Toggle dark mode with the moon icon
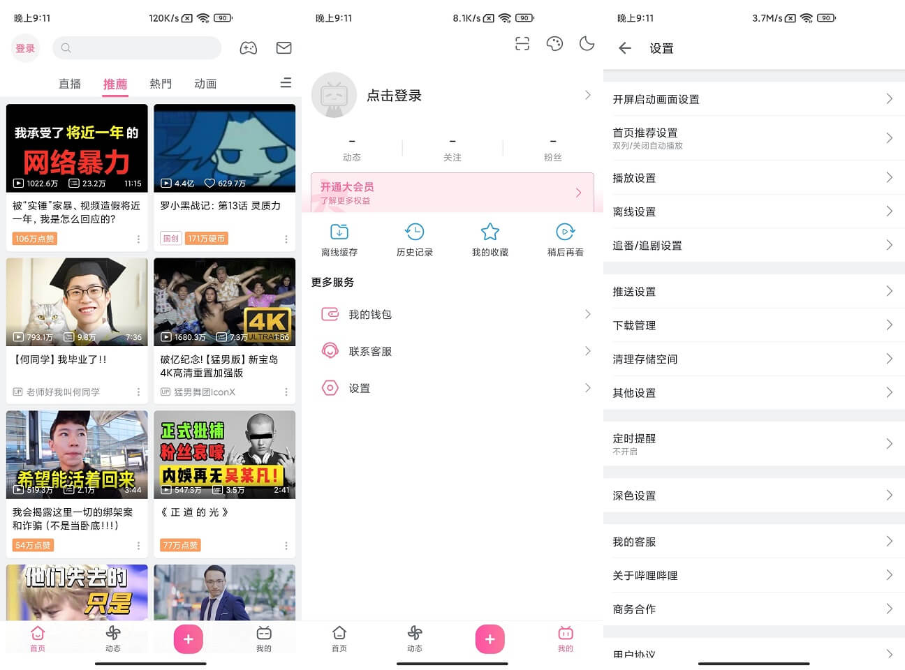Image resolution: width=905 pixels, height=670 pixels. (x=587, y=43)
